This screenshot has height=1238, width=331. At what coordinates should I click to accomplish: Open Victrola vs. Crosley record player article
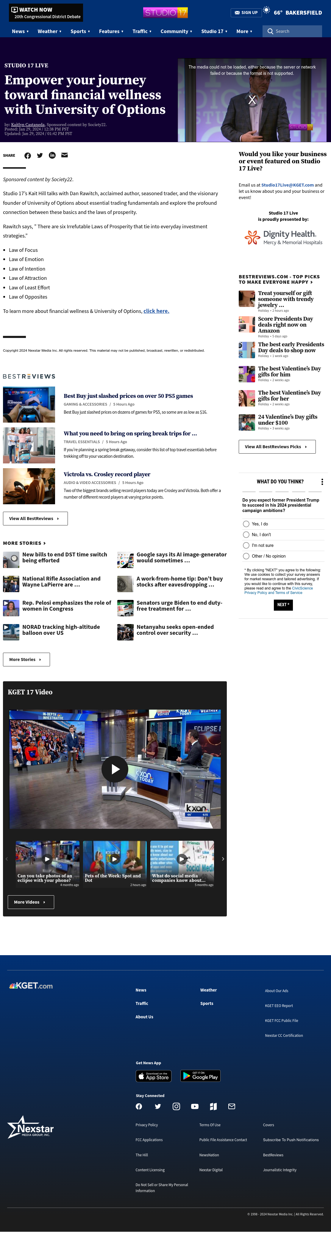(107, 474)
